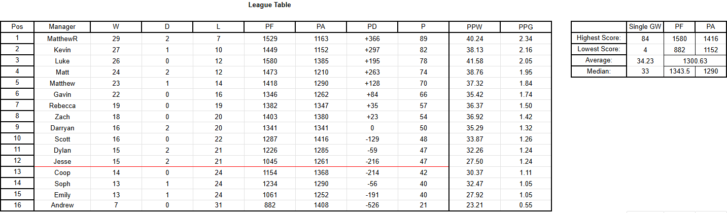Select the Highest Score label cell
The height and width of the screenshot is (213, 727).
599,38
